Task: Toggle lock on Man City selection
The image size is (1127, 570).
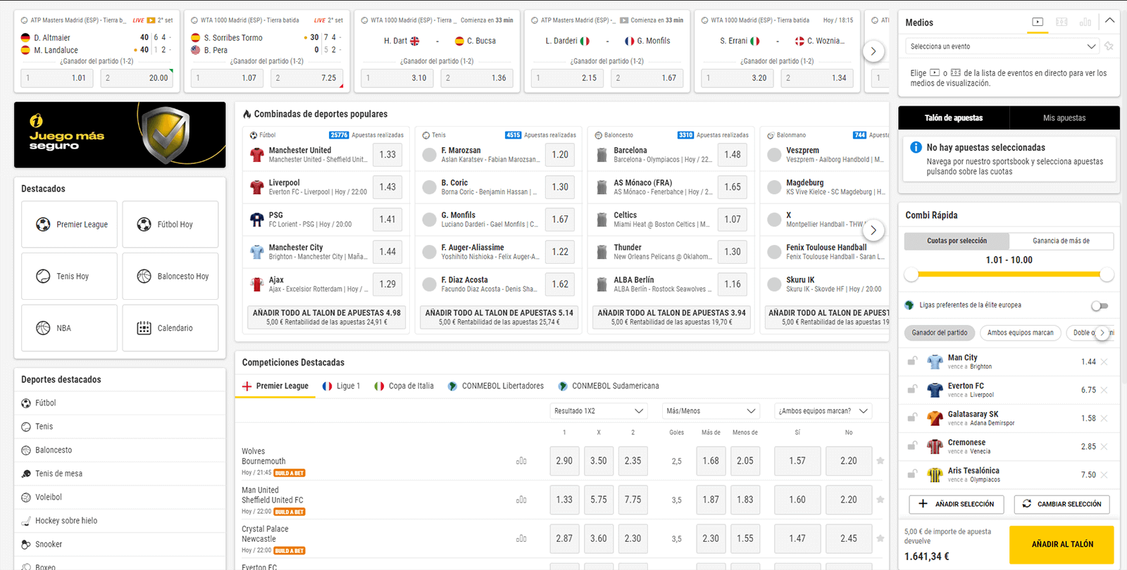Action: pyautogui.click(x=912, y=361)
